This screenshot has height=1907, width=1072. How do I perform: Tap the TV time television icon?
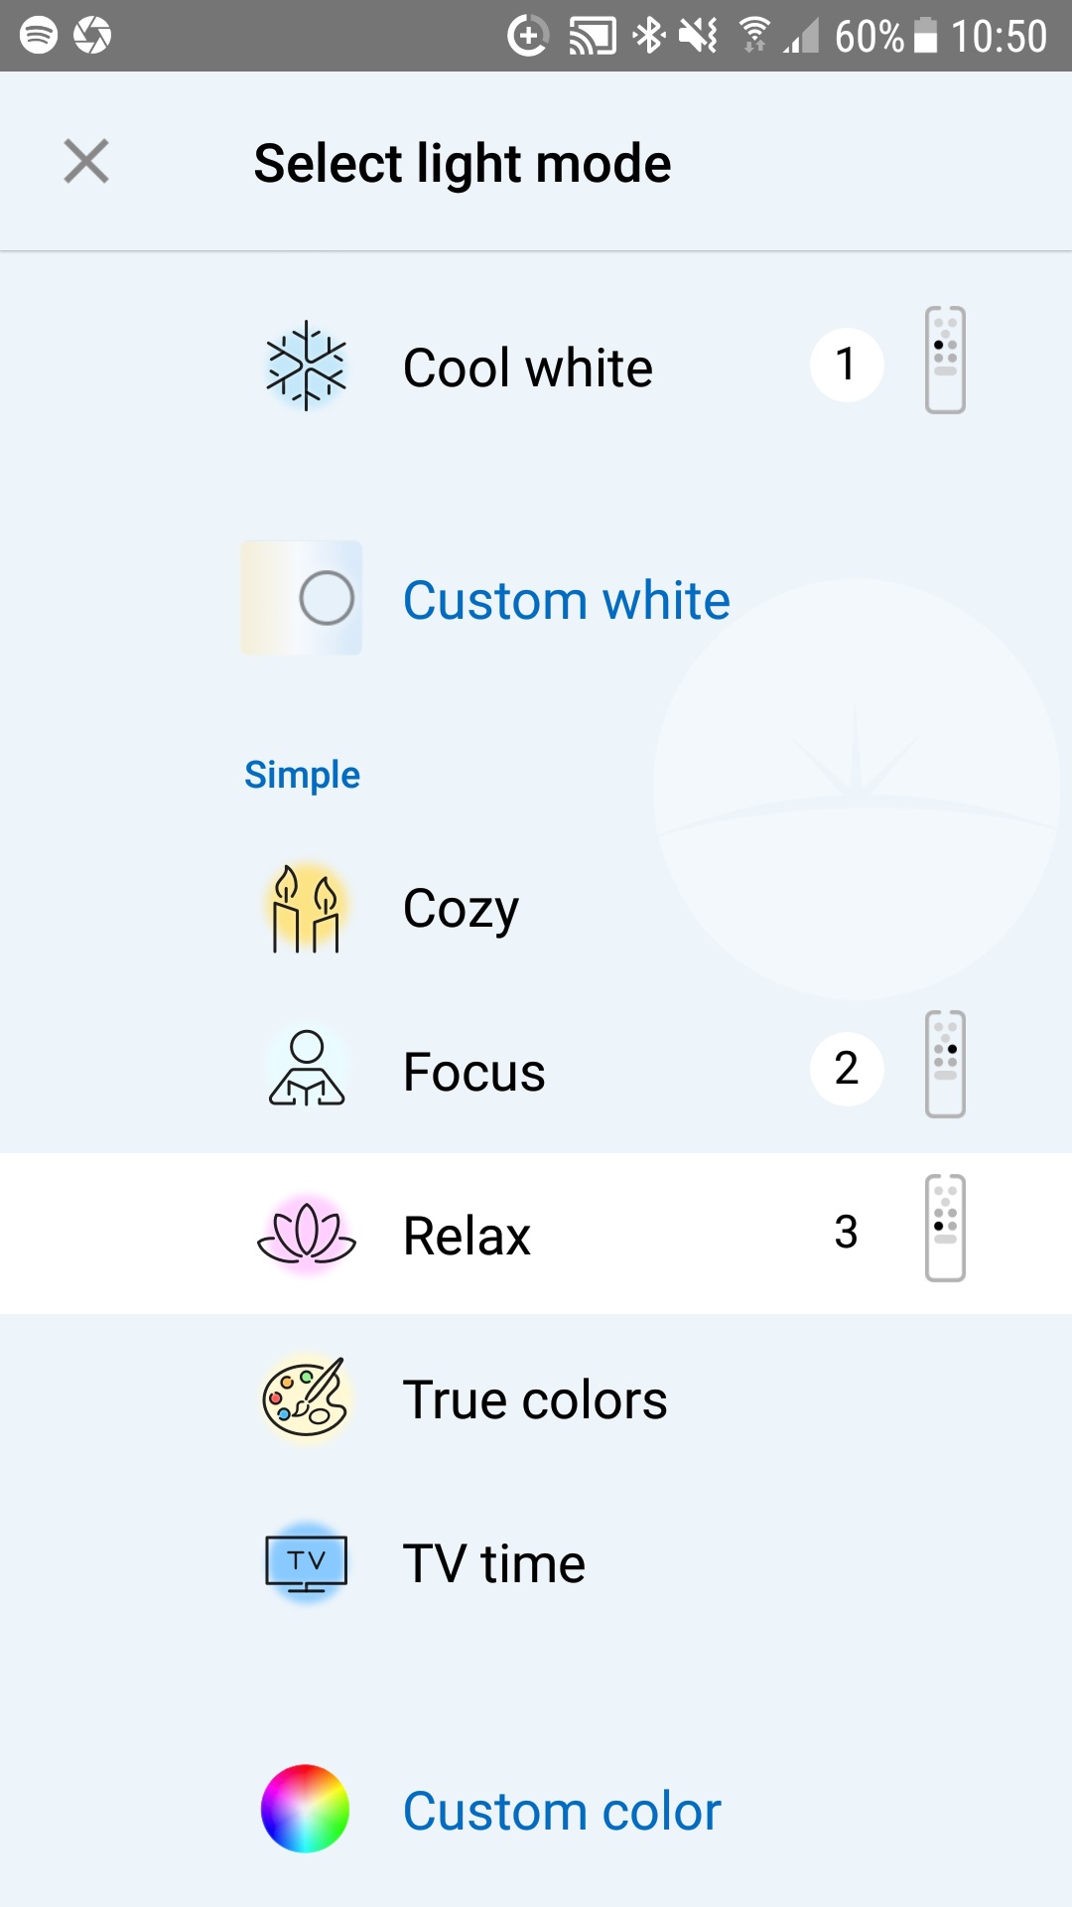306,1562
